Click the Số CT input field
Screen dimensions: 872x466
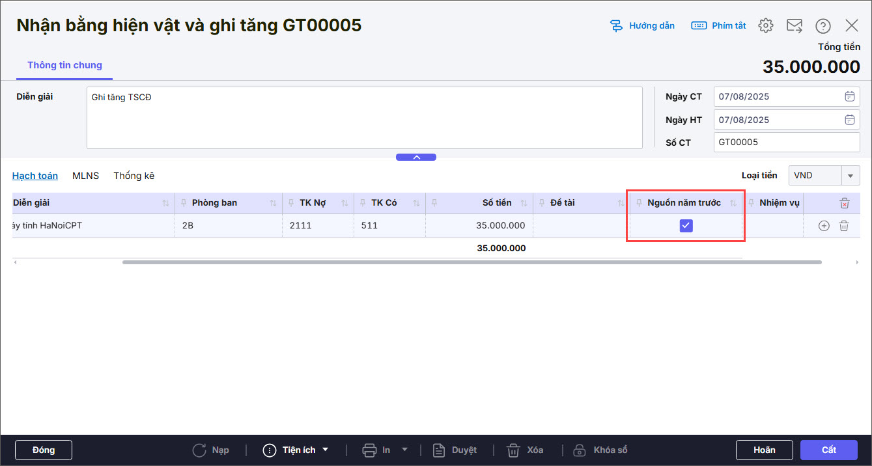tap(787, 143)
